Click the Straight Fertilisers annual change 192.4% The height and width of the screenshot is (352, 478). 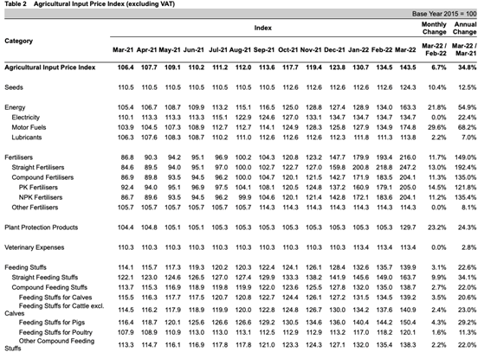pos(466,168)
